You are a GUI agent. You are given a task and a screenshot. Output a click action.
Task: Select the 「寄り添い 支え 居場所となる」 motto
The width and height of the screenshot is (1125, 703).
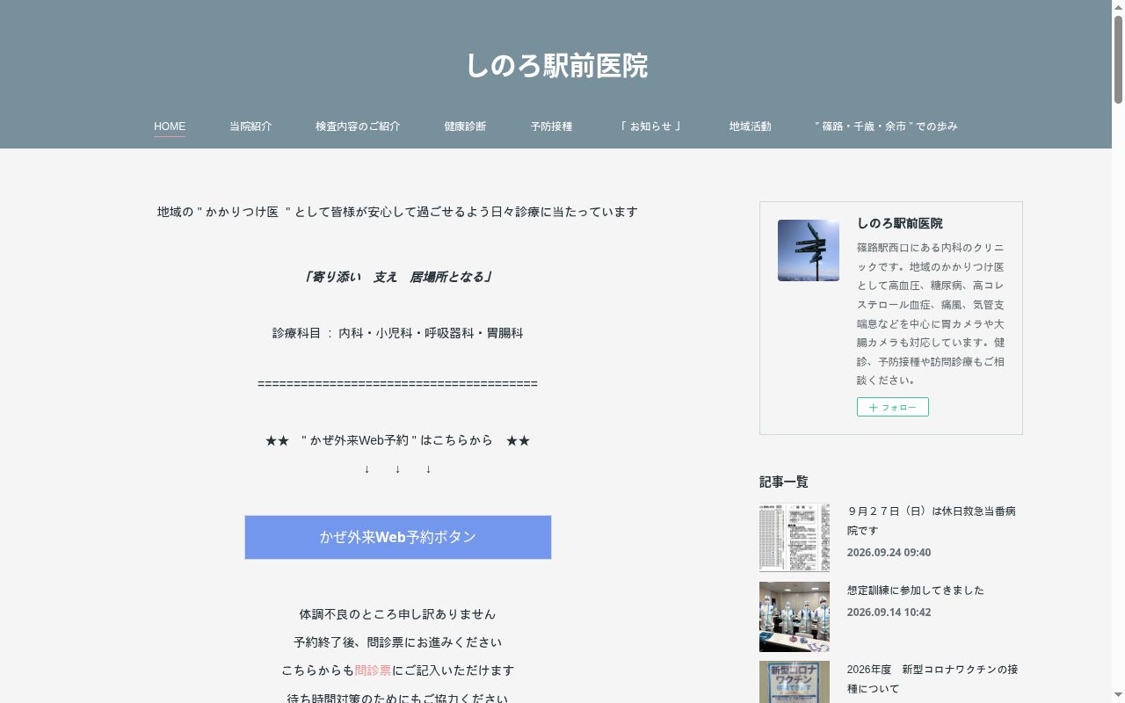click(x=398, y=277)
